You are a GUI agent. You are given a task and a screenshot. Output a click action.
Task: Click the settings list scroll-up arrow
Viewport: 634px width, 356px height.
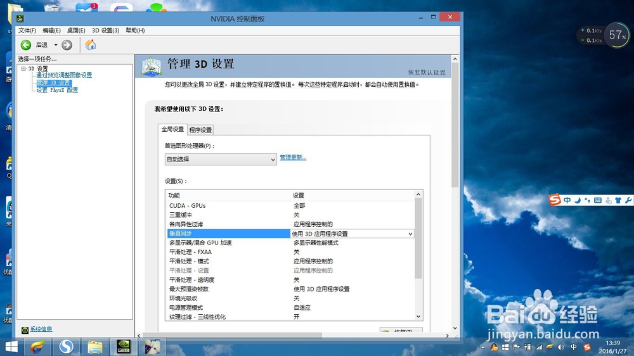418,194
